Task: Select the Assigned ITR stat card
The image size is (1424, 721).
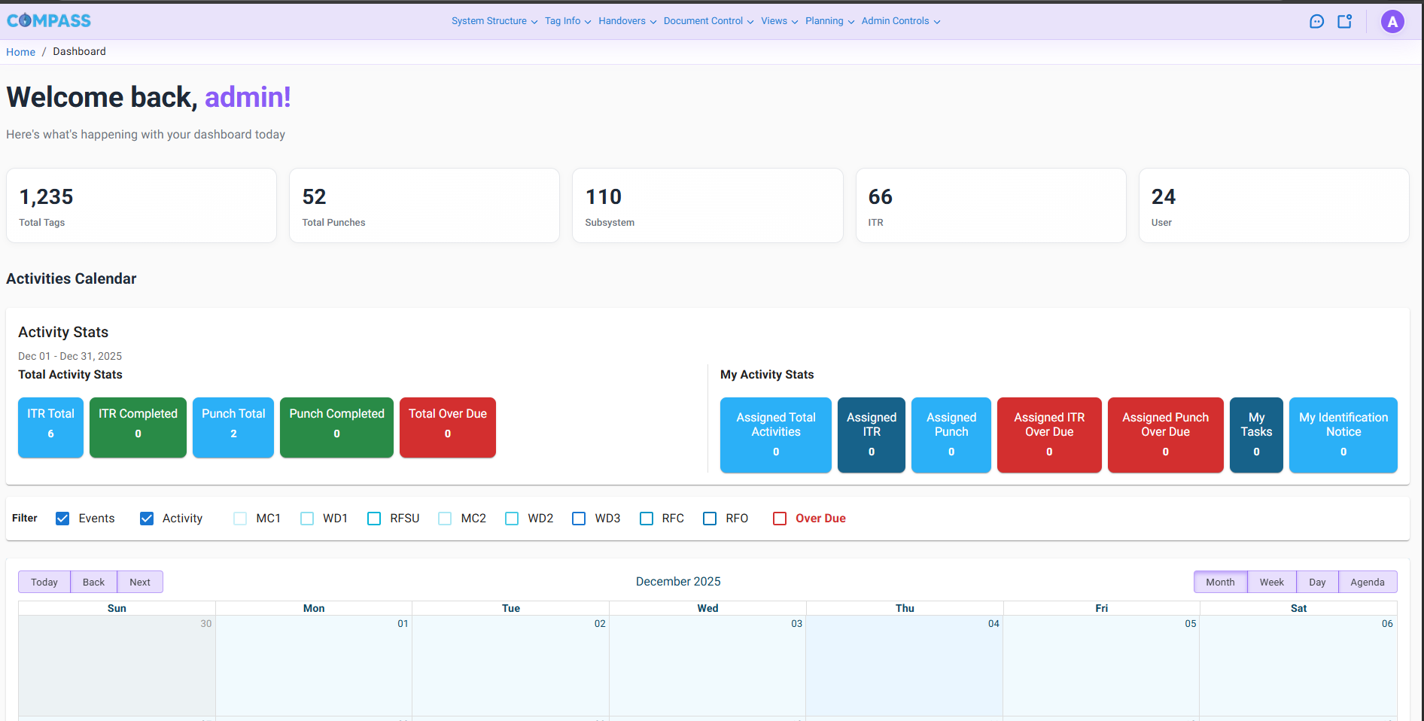Action: click(871, 435)
